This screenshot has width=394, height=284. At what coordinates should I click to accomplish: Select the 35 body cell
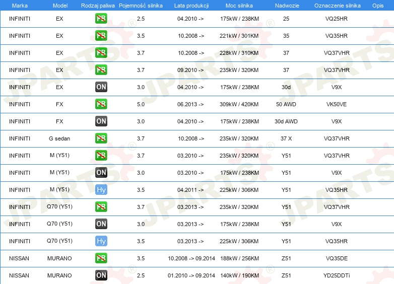286,36
